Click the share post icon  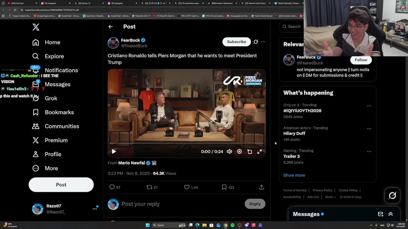261,187
